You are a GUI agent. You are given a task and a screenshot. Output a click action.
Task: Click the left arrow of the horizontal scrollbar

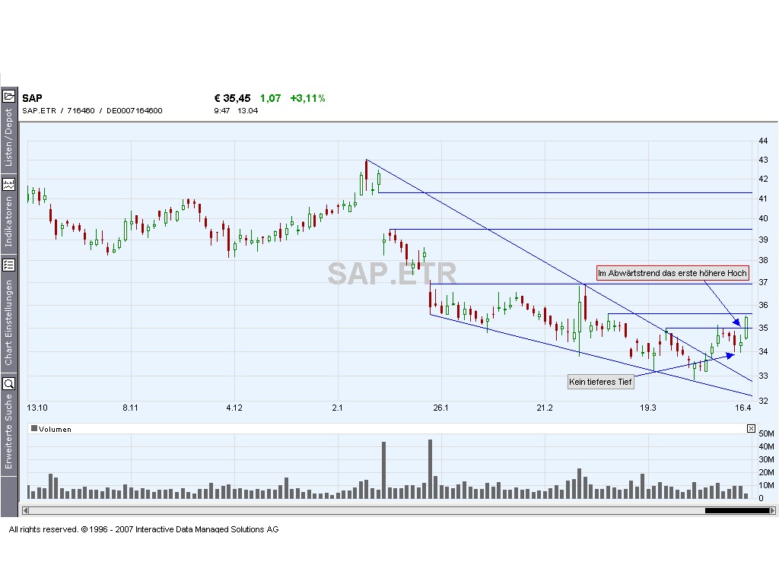click(x=25, y=510)
